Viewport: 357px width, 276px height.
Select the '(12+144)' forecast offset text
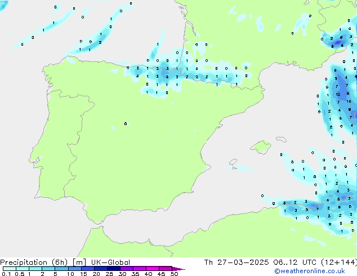coord(339,262)
